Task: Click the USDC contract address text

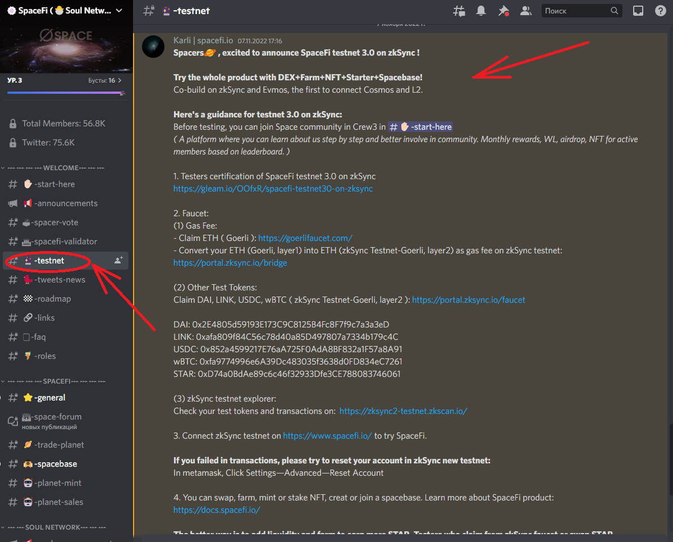Action: (x=301, y=349)
